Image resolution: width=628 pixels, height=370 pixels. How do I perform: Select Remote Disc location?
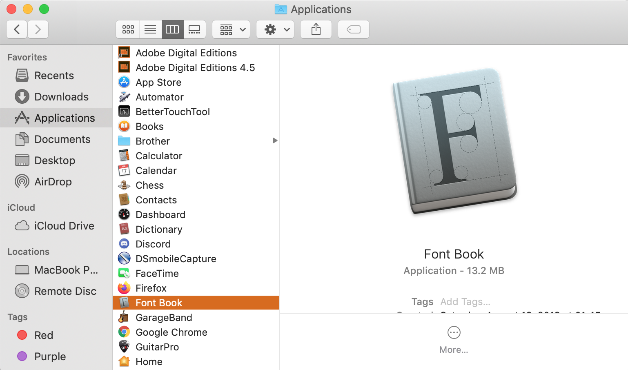56,291
